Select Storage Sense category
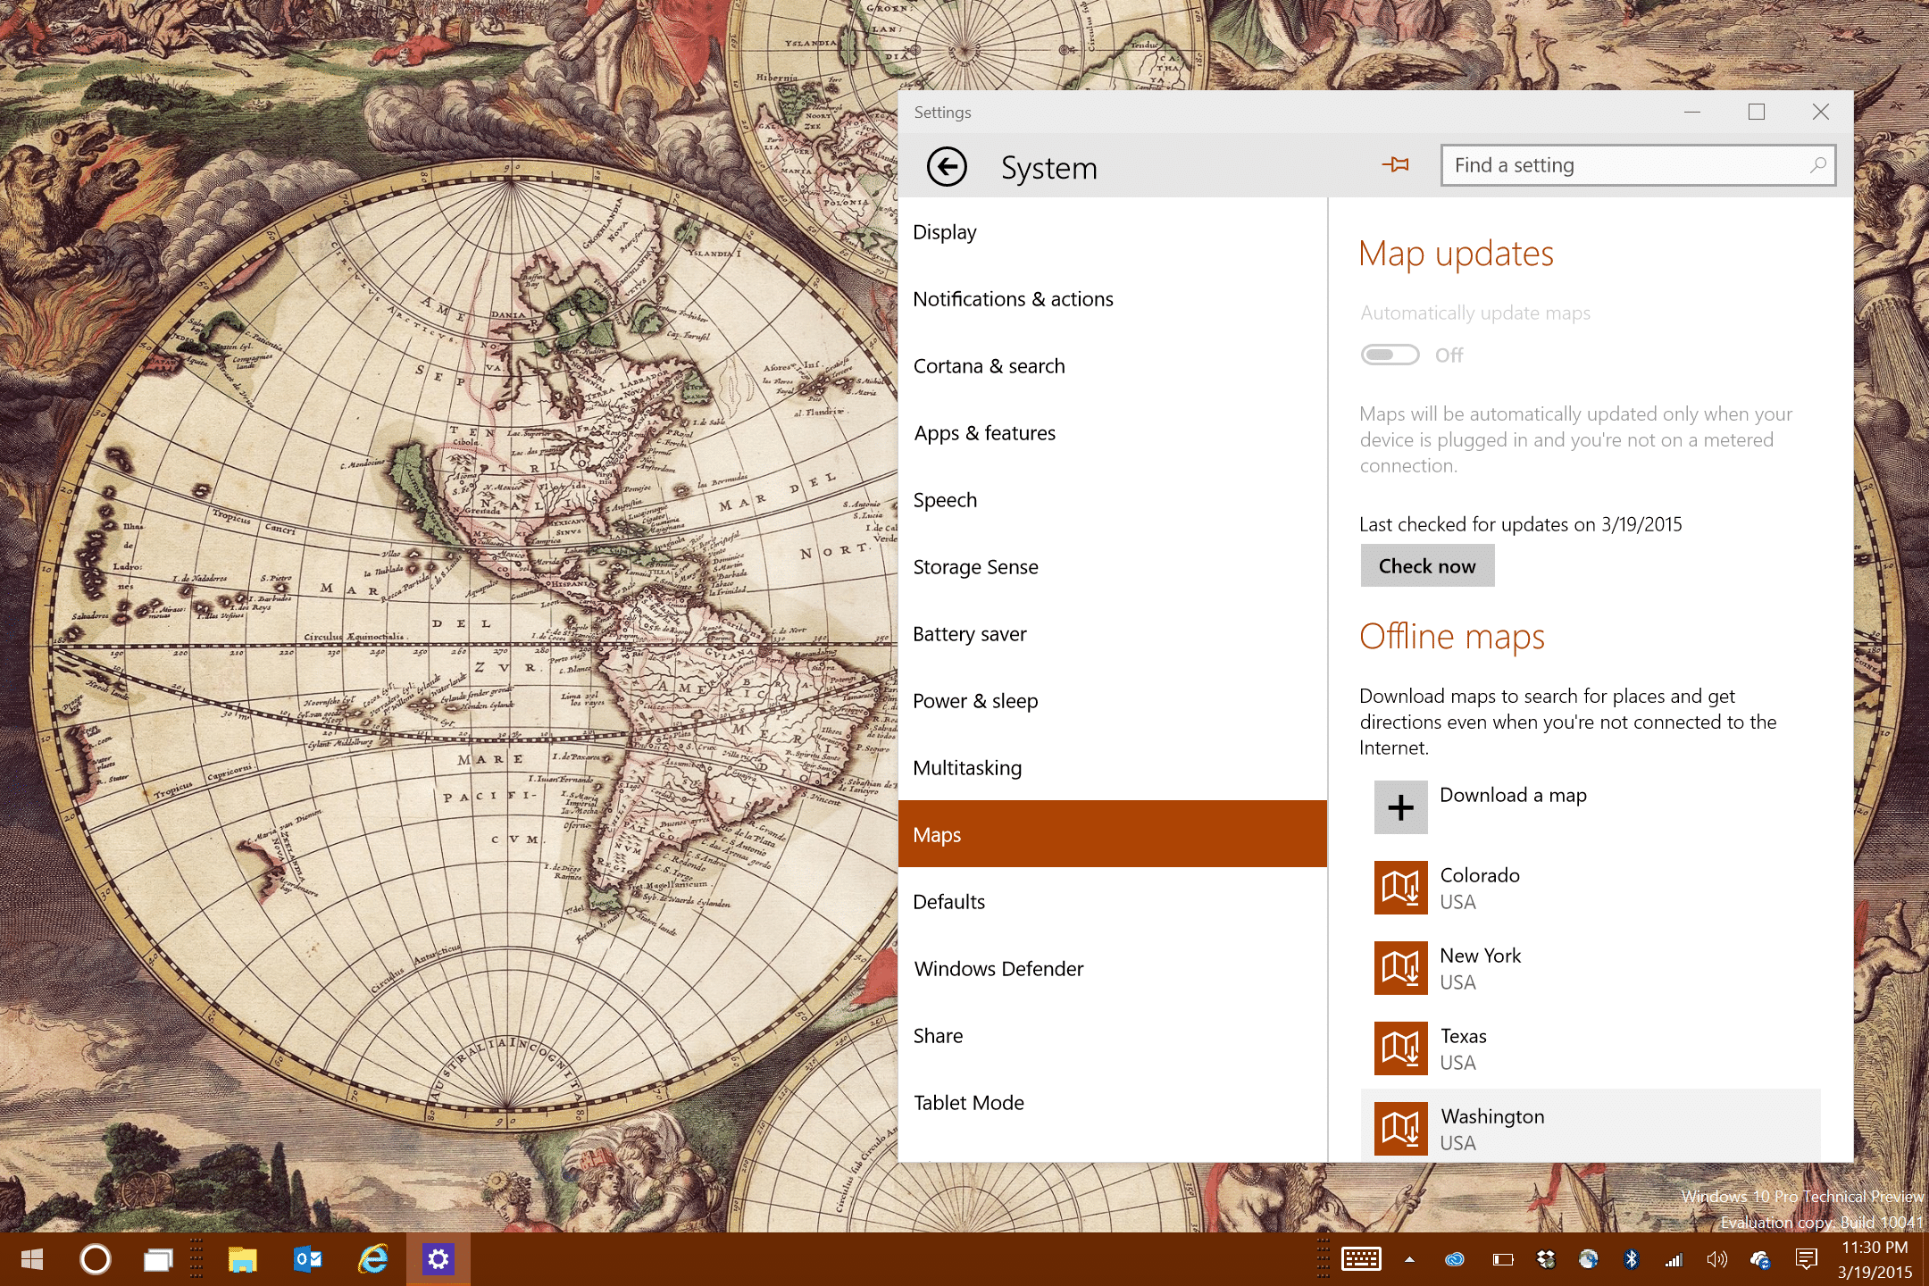Image resolution: width=1929 pixels, height=1286 pixels. pos(1113,567)
